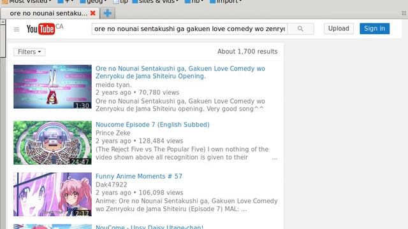Viewport: 408px width, 229px height.
Task: Open the '+' bookmarks folder
Action: [65, 1]
